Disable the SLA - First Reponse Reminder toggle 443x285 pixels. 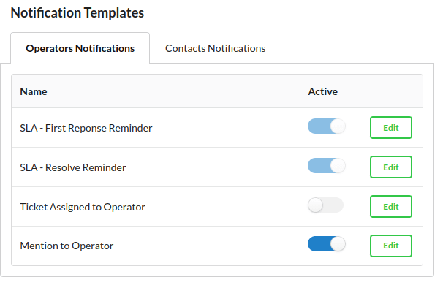click(326, 126)
